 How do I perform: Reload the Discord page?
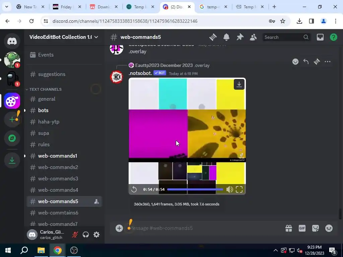[x=31, y=21]
